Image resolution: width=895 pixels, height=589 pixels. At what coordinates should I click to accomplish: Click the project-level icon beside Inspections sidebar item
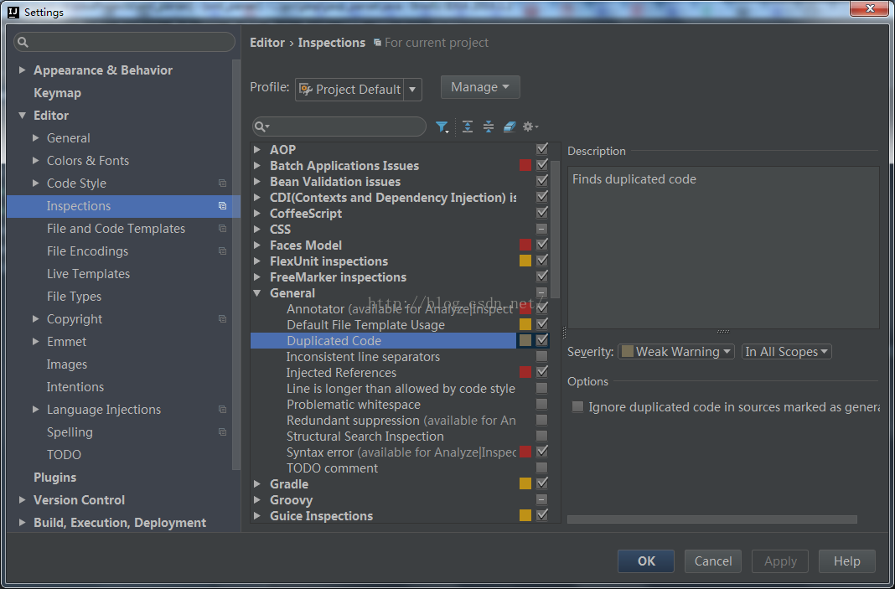223,206
